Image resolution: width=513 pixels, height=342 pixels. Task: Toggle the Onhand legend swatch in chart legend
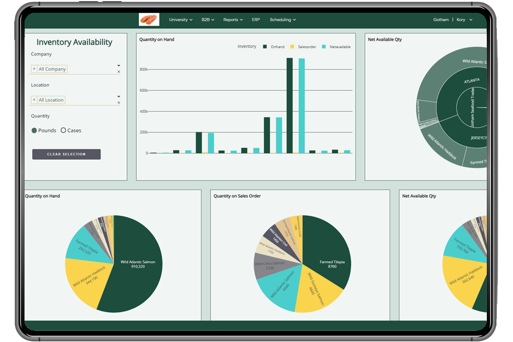(266, 46)
